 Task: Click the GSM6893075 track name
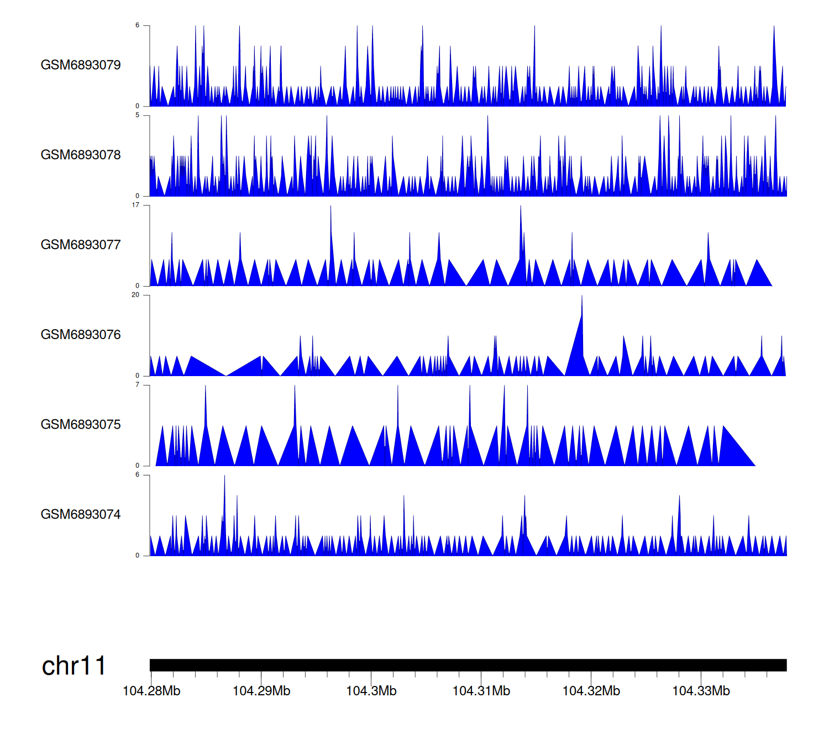tap(81, 425)
